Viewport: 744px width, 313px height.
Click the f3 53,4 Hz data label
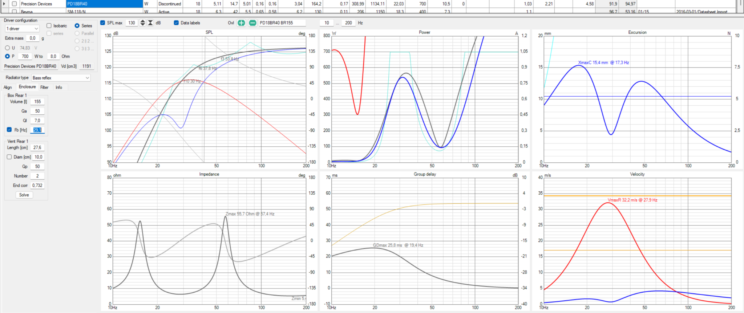coord(230,59)
